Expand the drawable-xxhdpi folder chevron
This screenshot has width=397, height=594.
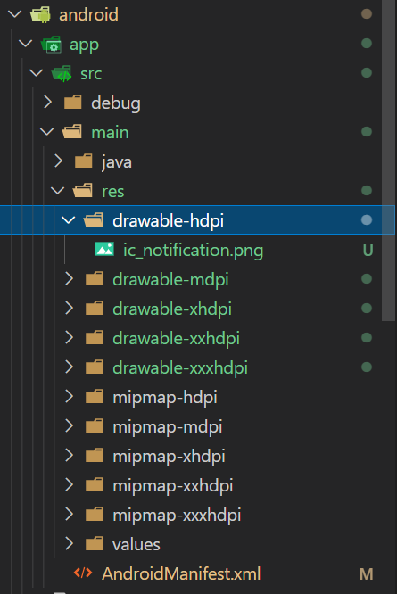point(69,337)
